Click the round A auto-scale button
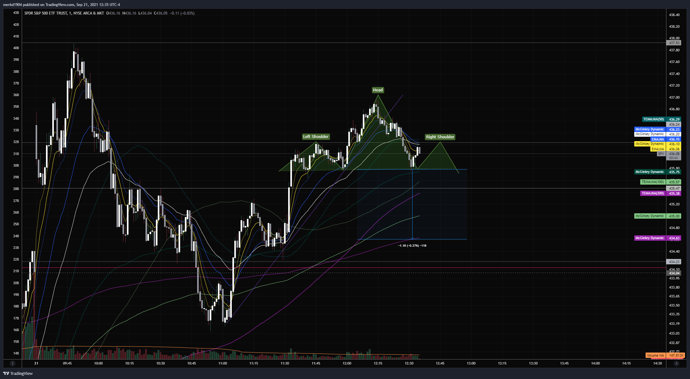 (676, 363)
